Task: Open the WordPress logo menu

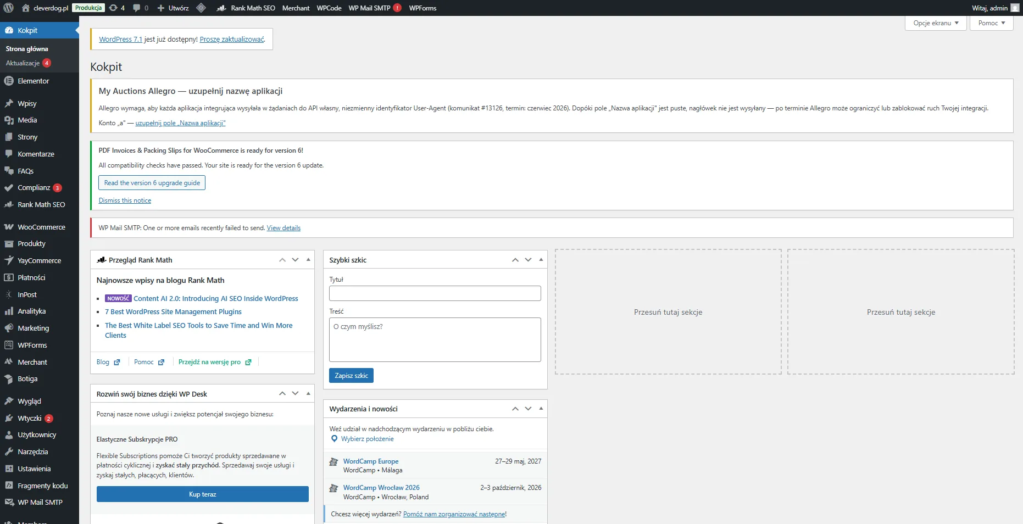Action: point(8,8)
